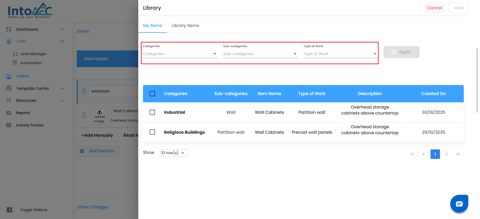
Task: Select the My Items tab
Action: click(x=152, y=25)
